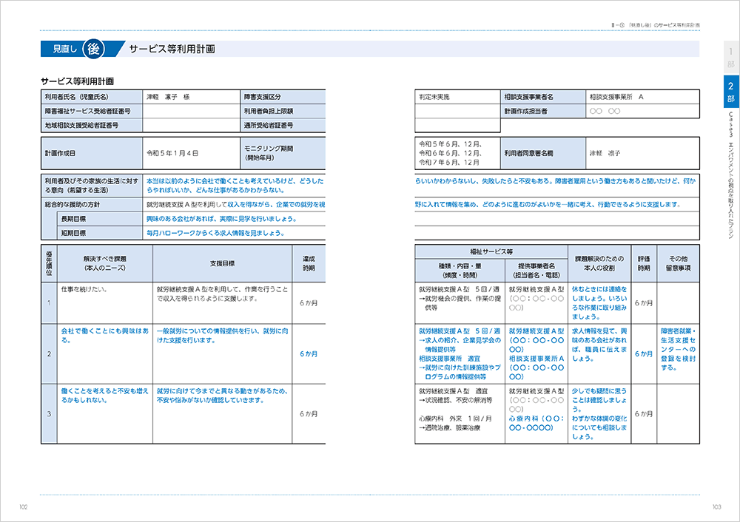This screenshot has width=740, height=522.
Task: Switch to the 2部 side tab
Action: point(731,90)
